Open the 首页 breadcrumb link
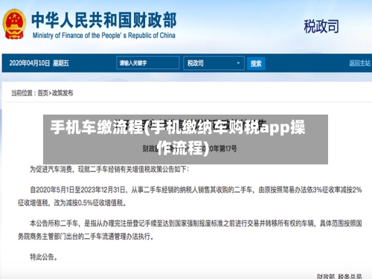This screenshot has height=279, width=372. coord(42,93)
